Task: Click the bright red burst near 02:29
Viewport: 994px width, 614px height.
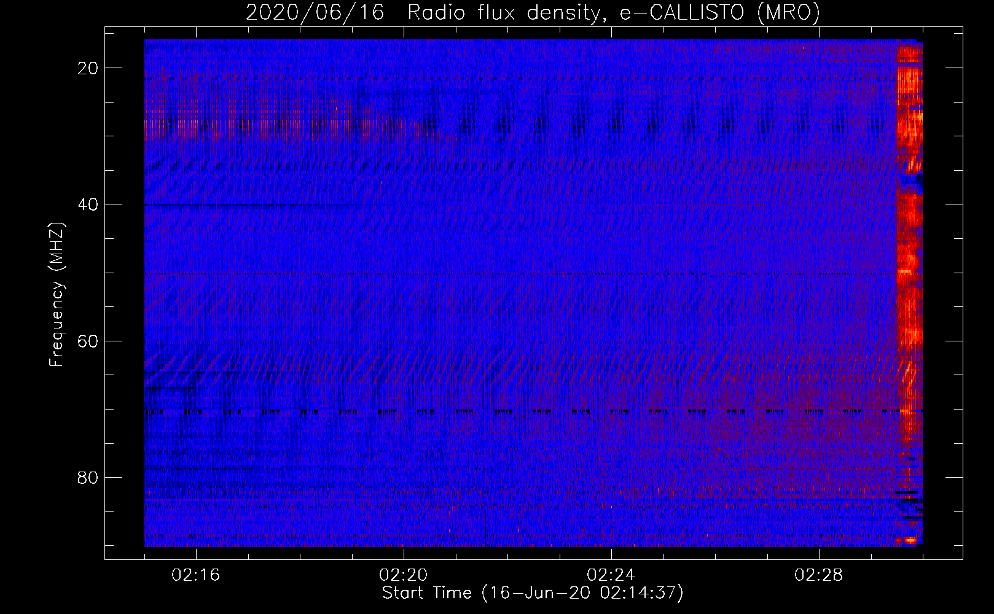Action: tap(909, 293)
